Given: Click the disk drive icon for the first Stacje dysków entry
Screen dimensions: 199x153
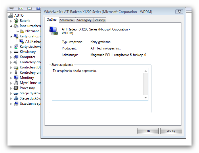Looking at the screenshot, I should click(x=16, y=93).
